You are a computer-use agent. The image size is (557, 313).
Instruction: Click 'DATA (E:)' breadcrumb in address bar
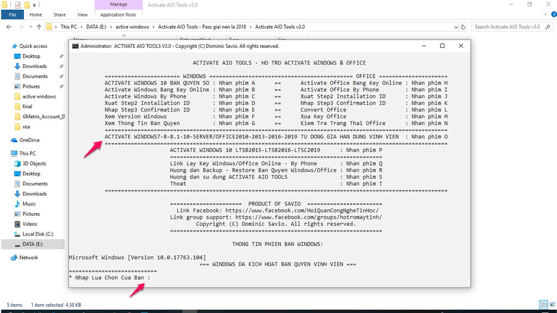click(x=96, y=27)
